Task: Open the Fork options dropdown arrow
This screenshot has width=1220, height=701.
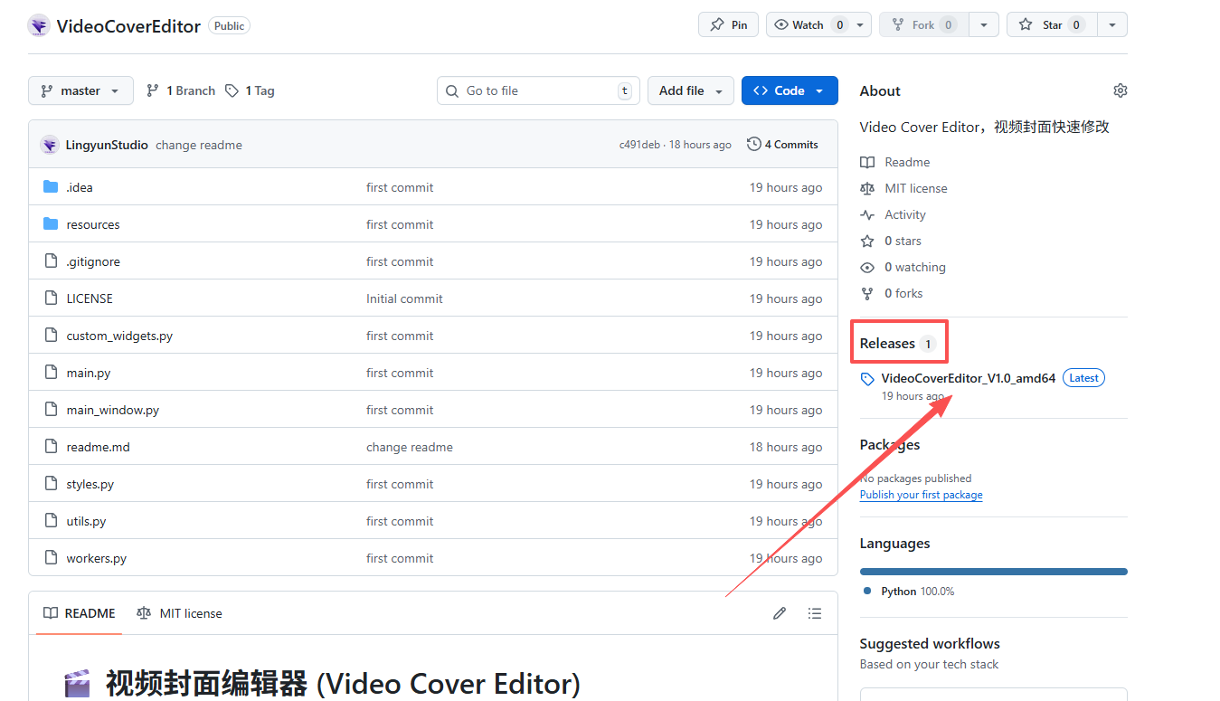Action: (x=984, y=24)
